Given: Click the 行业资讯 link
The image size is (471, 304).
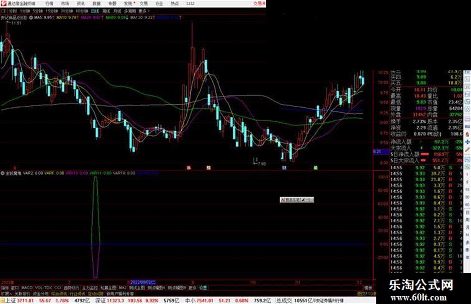Looking at the screenshot, I should tap(77, 293).
